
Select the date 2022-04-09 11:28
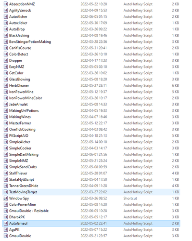(94, 186)
